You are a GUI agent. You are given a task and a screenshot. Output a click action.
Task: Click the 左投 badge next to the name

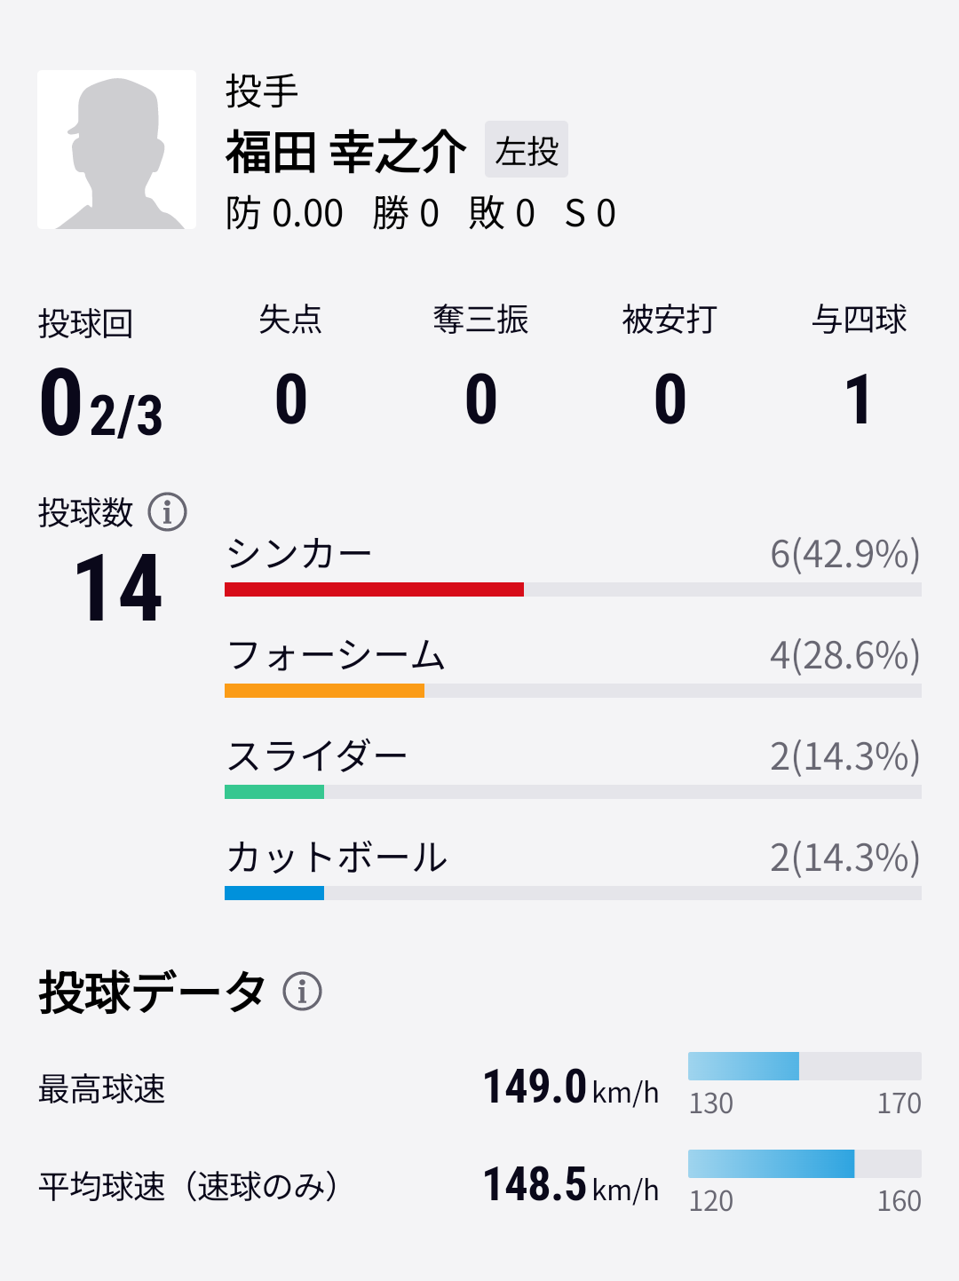tap(526, 150)
